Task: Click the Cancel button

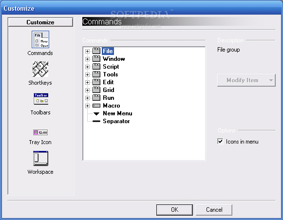Action: point(214,210)
